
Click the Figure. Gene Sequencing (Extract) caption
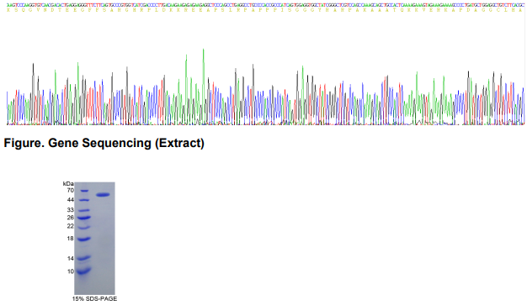tap(104, 144)
